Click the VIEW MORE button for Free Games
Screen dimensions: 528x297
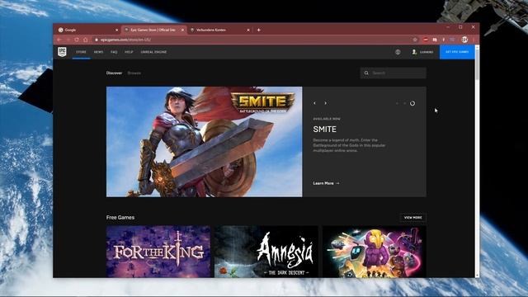[412, 218]
